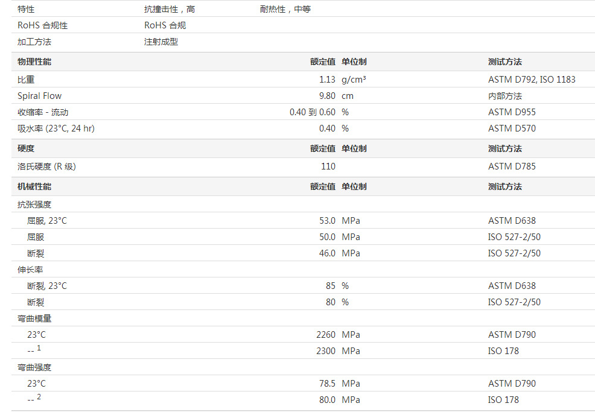Click footnote 1 superscript under 弯曲模量
This screenshot has height=412, width=595.
point(39,348)
